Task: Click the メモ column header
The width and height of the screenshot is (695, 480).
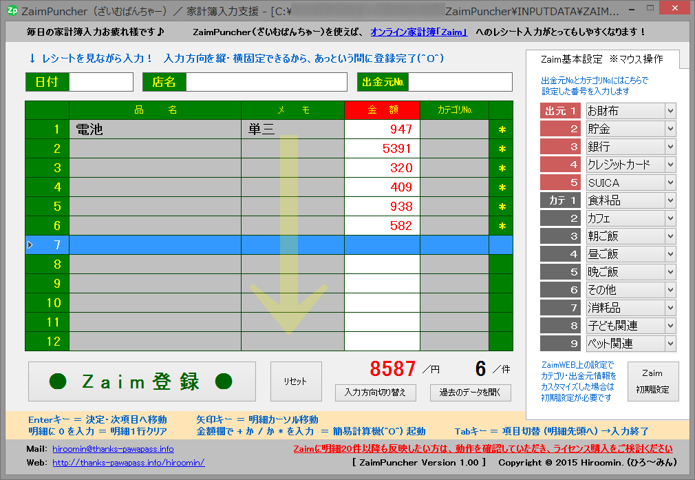Action: click(292, 110)
